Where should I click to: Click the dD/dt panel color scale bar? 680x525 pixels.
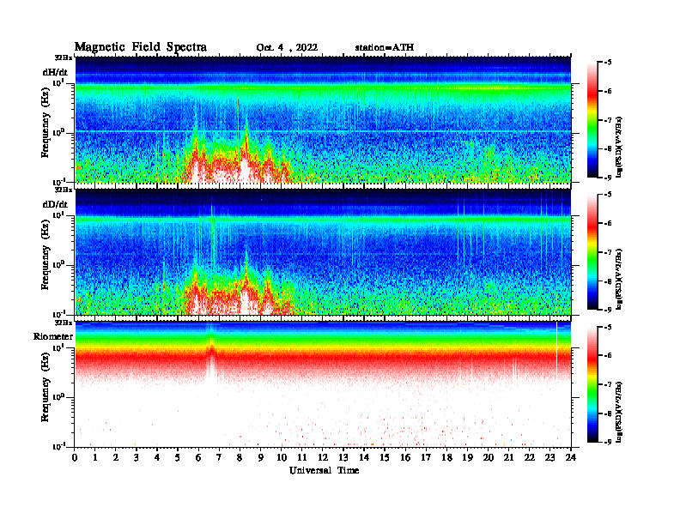(592, 252)
